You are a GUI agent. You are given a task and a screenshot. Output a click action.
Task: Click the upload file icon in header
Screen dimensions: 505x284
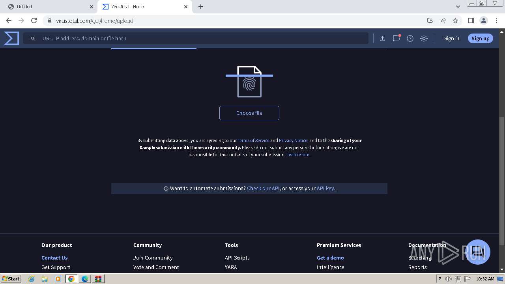[x=382, y=38]
